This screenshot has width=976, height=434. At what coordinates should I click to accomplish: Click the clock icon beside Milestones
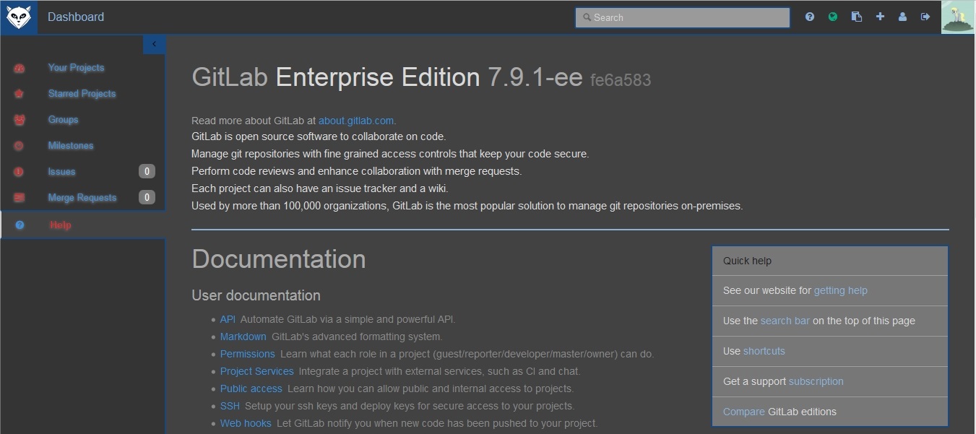(x=20, y=146)
